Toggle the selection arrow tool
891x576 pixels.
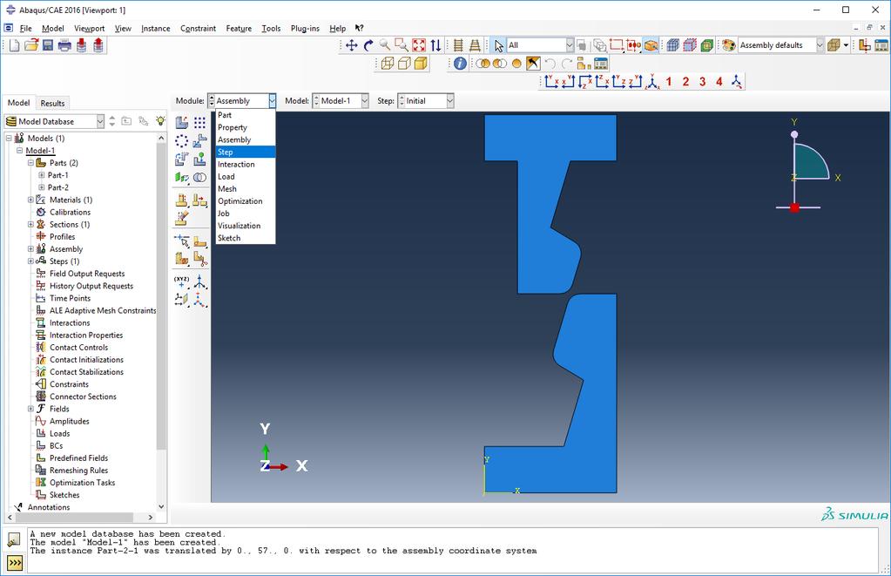coord(498,45)
